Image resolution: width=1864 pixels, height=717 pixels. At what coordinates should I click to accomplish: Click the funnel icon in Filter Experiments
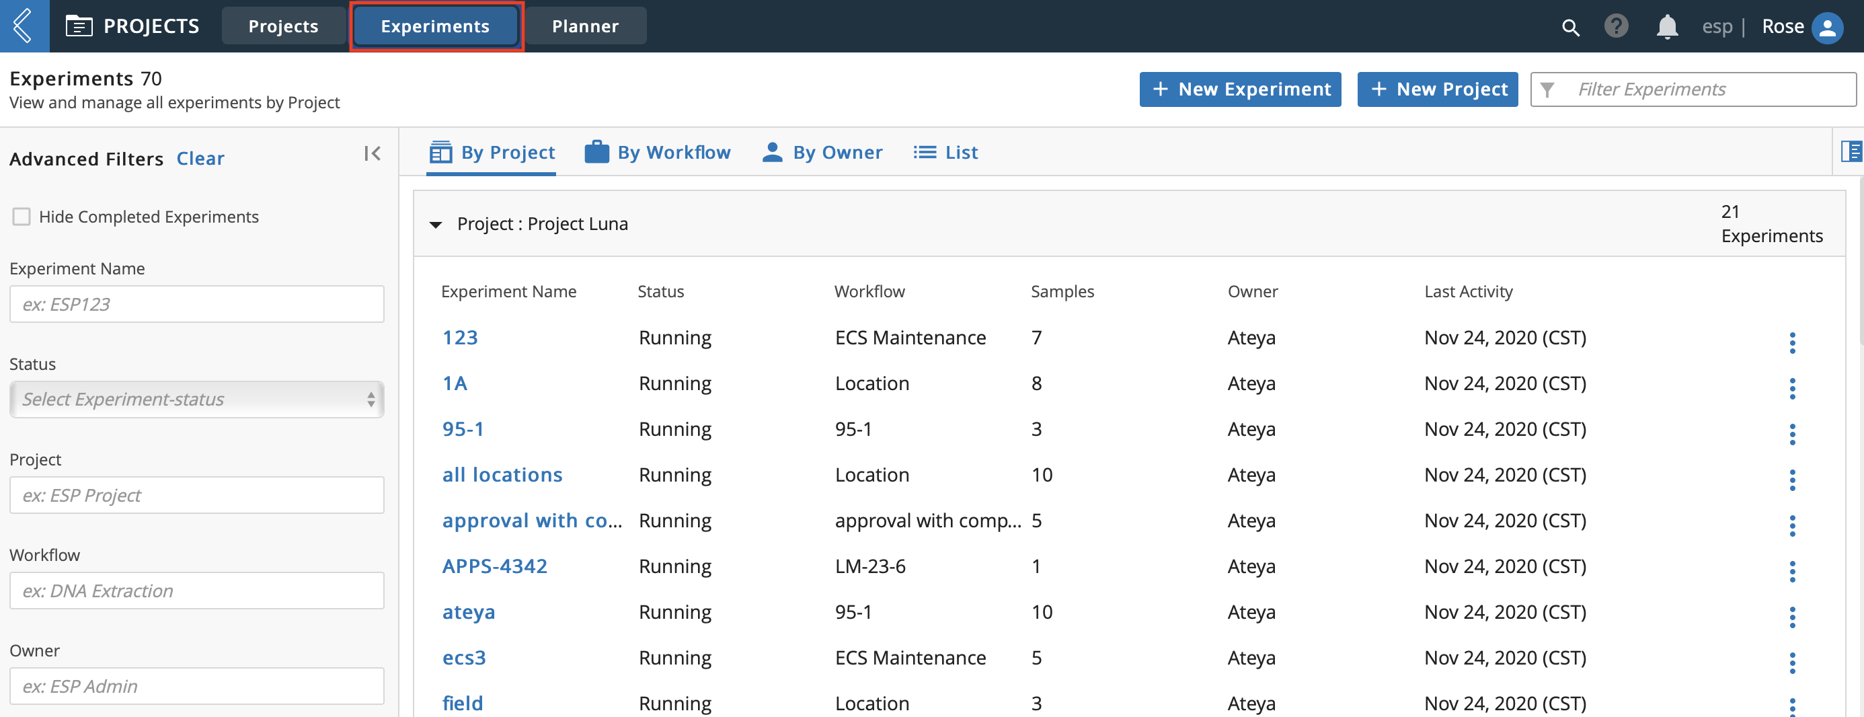click(1547, 89)
